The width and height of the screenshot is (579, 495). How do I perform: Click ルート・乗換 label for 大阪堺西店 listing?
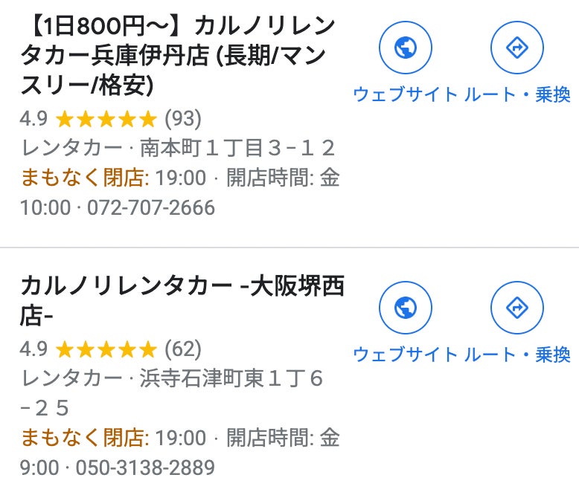point(517,354)
